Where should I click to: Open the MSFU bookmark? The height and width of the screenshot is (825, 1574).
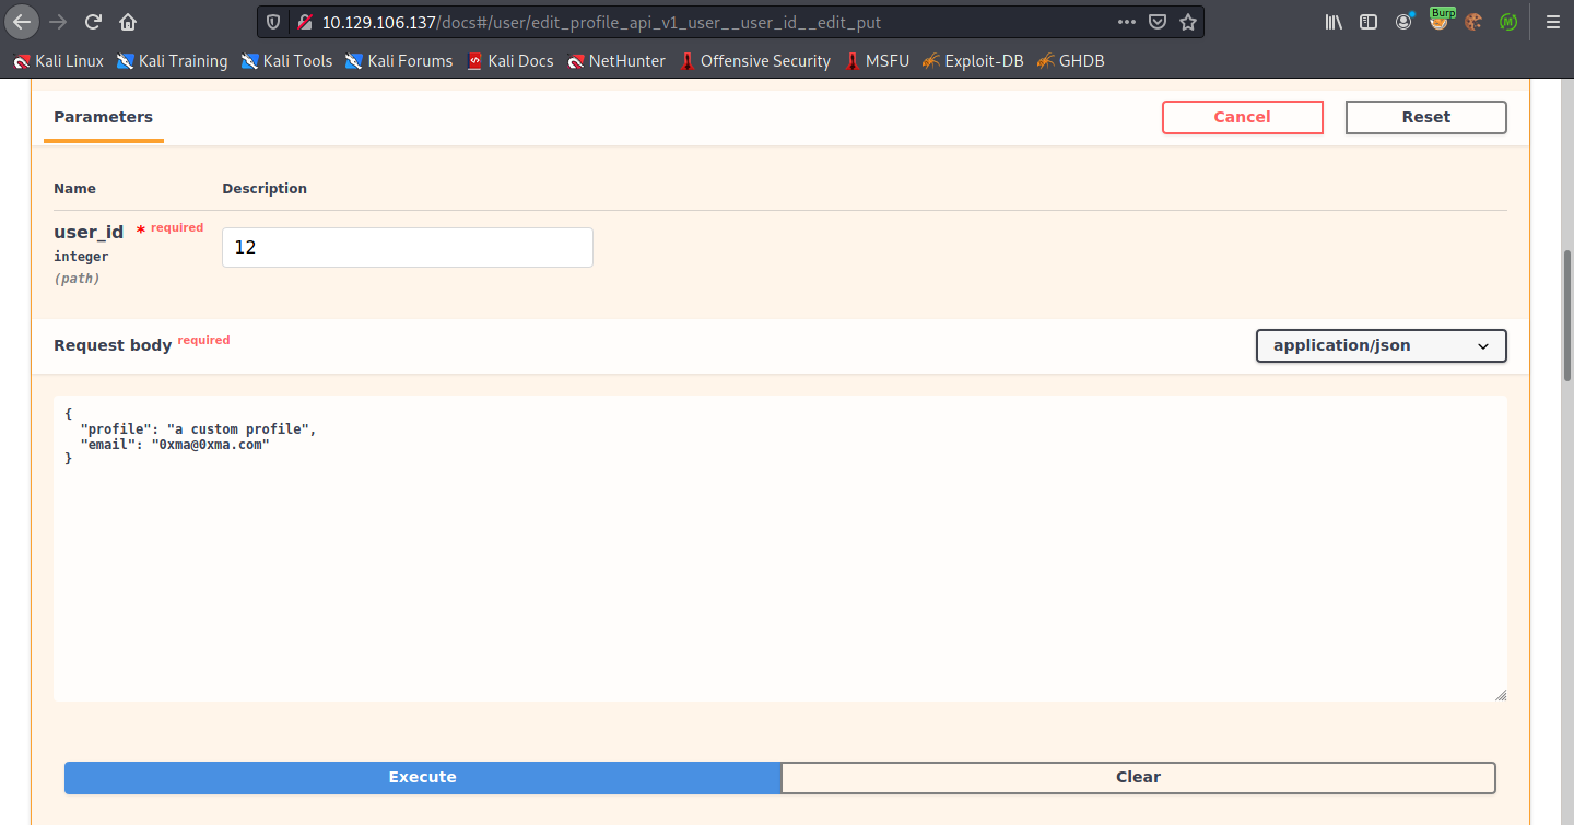pyautogui.click(x=877, y=61)
